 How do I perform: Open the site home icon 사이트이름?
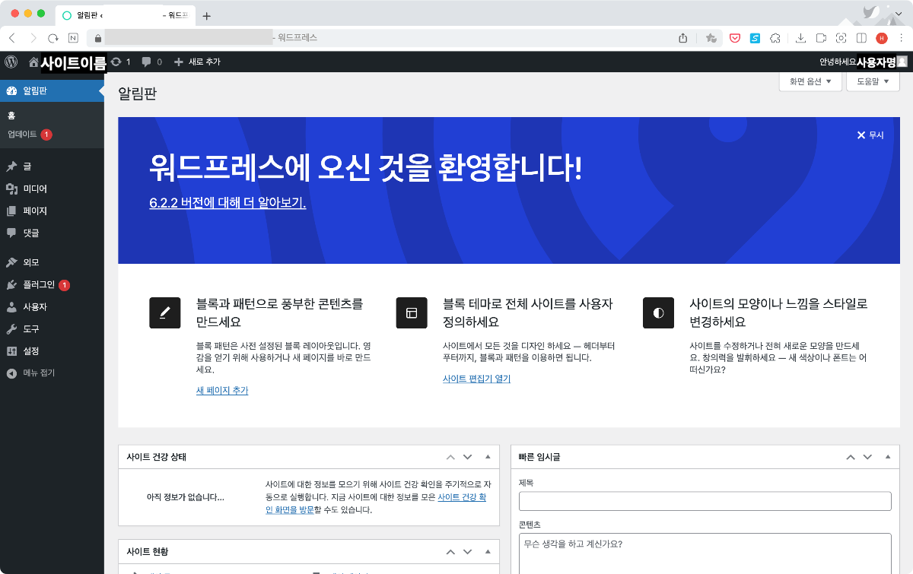(x=33, y=62)
